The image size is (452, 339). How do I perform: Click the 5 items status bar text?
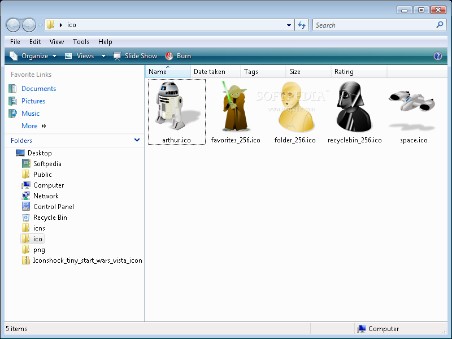16,329
